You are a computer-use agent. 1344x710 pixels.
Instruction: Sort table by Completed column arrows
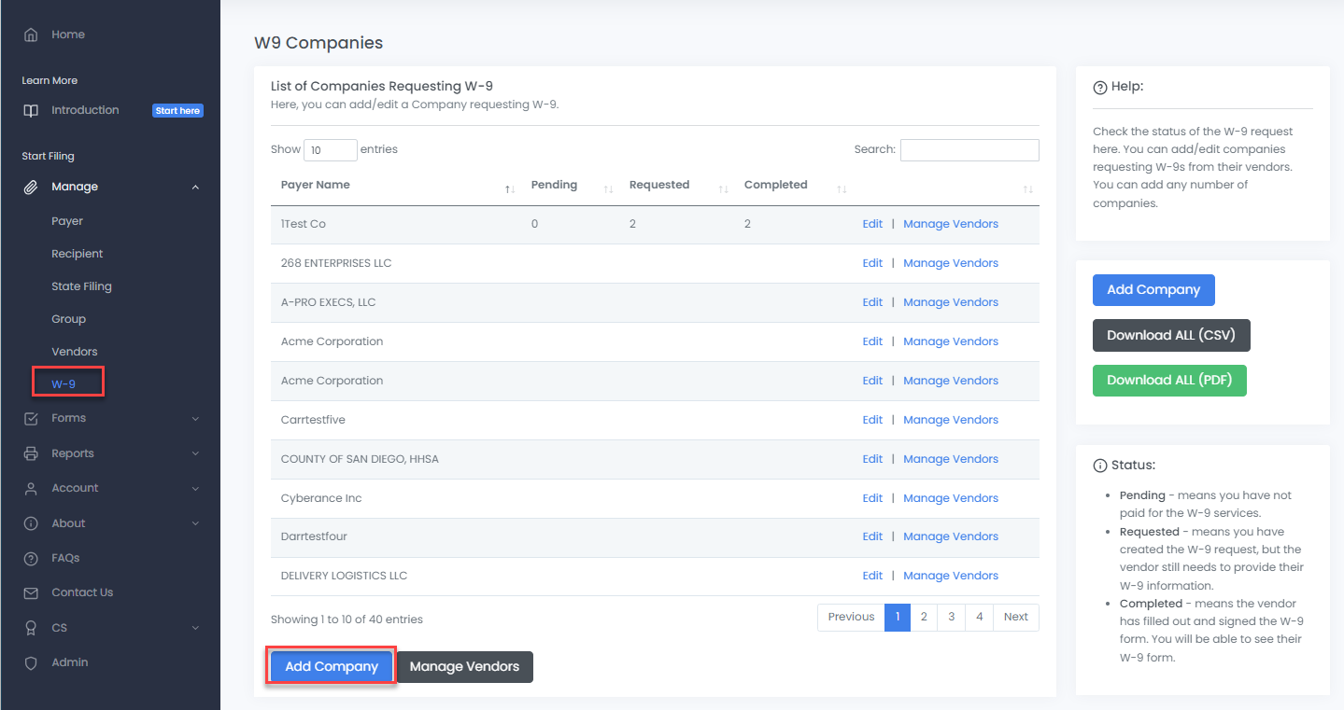click(842, 189)
